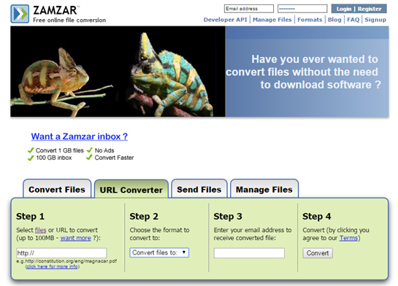This screenshot has width=398, height=286.
Task: Click the 'No Ads' text
Action: coord(104,150)
